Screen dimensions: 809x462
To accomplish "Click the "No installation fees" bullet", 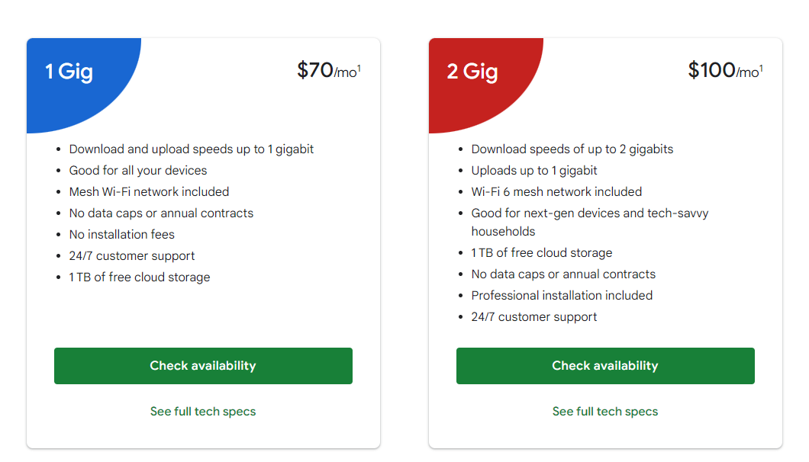I will [122, 235].
